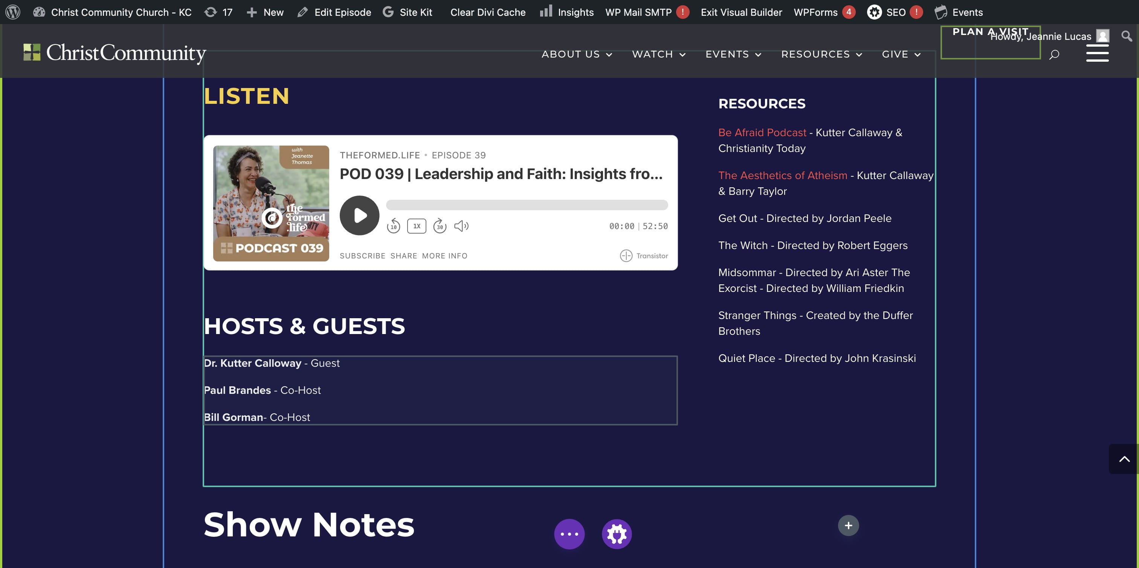This screenshot has width=1139, height=568.
Task: Expand the WATCH dropdown
Action: pos(659,54)
